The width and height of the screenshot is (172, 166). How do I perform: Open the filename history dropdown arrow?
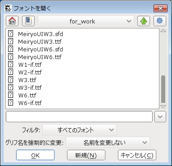click(160, 117)
